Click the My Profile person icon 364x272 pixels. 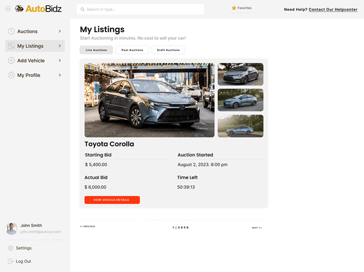[11, 75]
